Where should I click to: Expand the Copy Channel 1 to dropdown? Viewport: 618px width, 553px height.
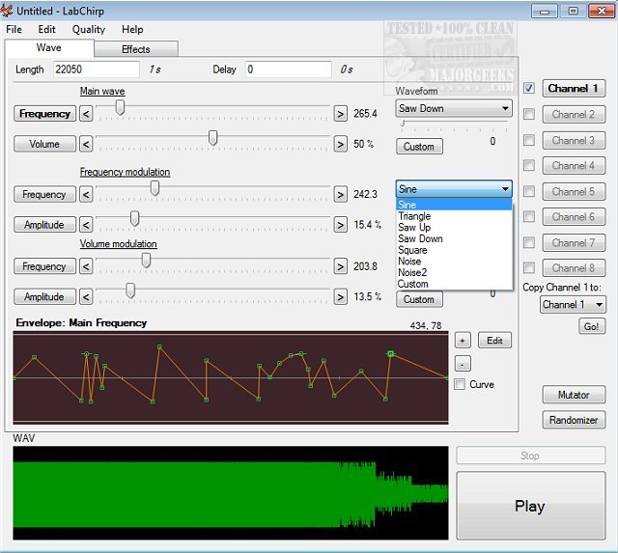click(x=573, y=305)
